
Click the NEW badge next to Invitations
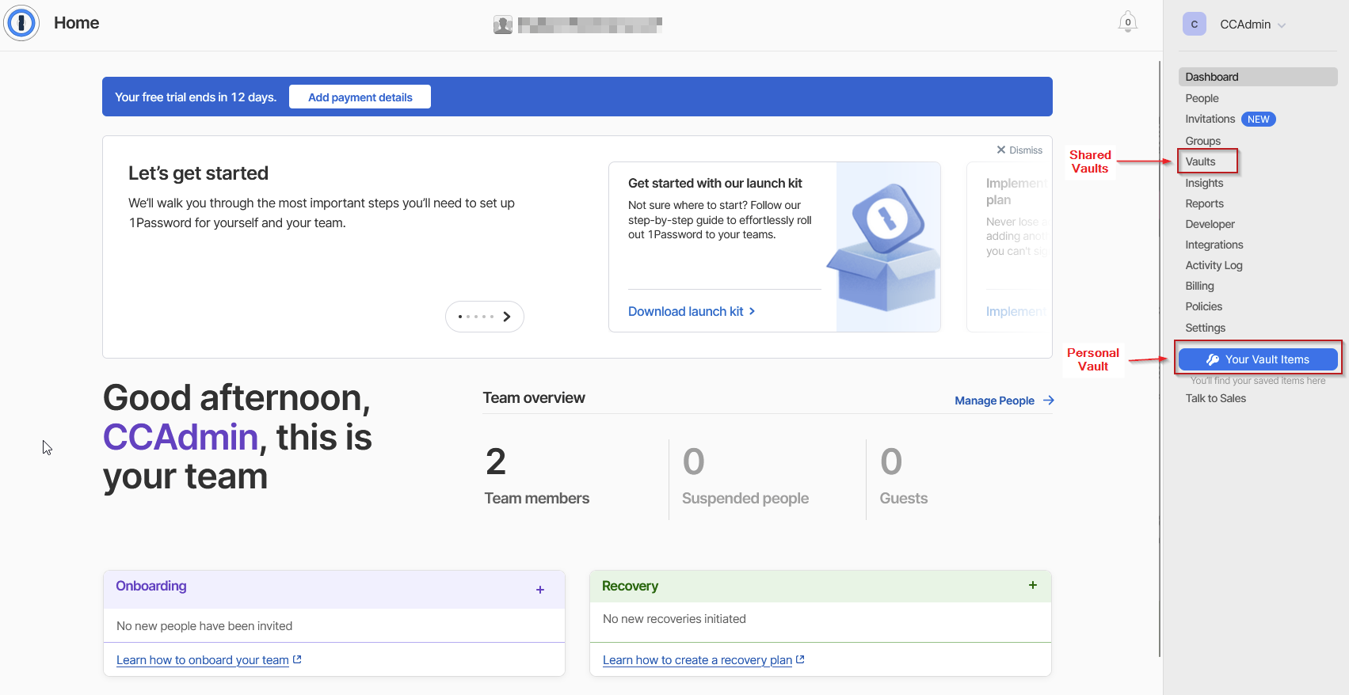point(1258,120)
